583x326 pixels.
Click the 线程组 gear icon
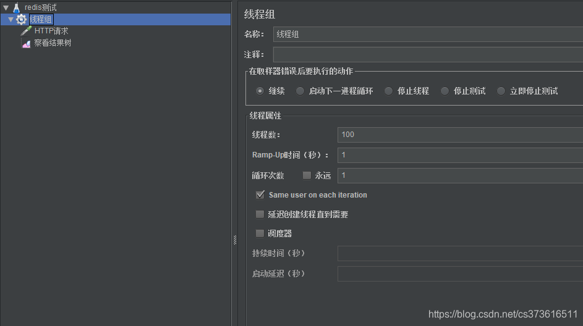[22, 19]
